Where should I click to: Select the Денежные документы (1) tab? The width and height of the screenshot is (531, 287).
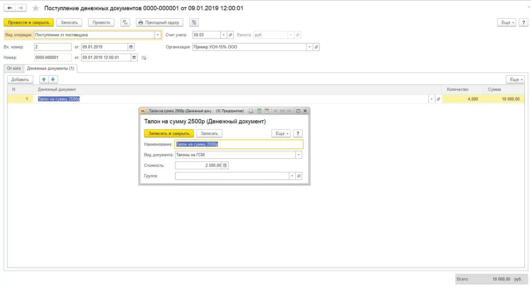tap(50, 68)
